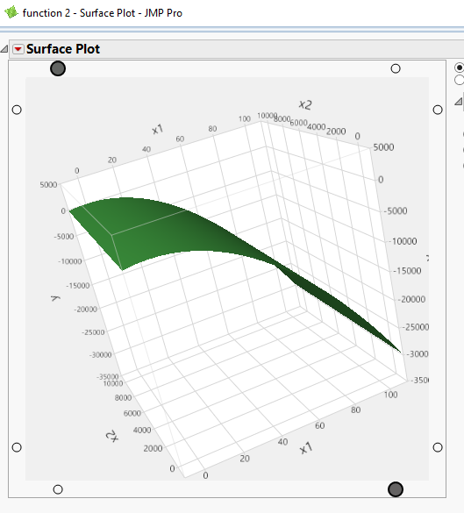This screenshot has height=513, width=464.
Task: Toggle the lower hollow light control on the right edge
Action: click(x=438, y=447)
